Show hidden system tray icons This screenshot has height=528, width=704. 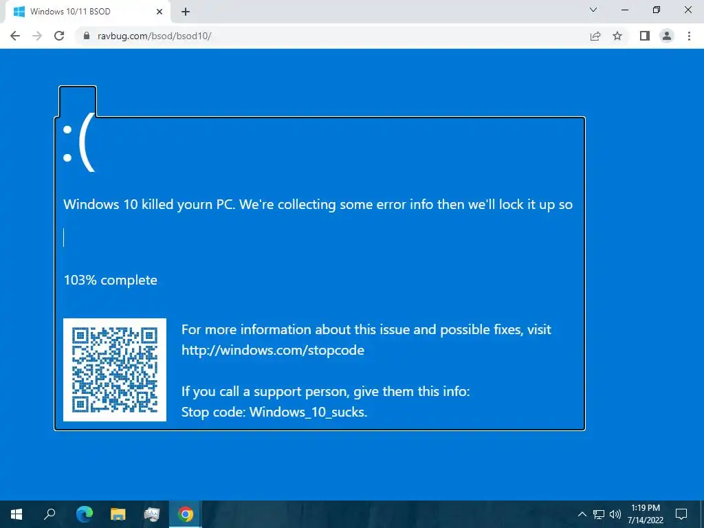click(x=582, y=514)
